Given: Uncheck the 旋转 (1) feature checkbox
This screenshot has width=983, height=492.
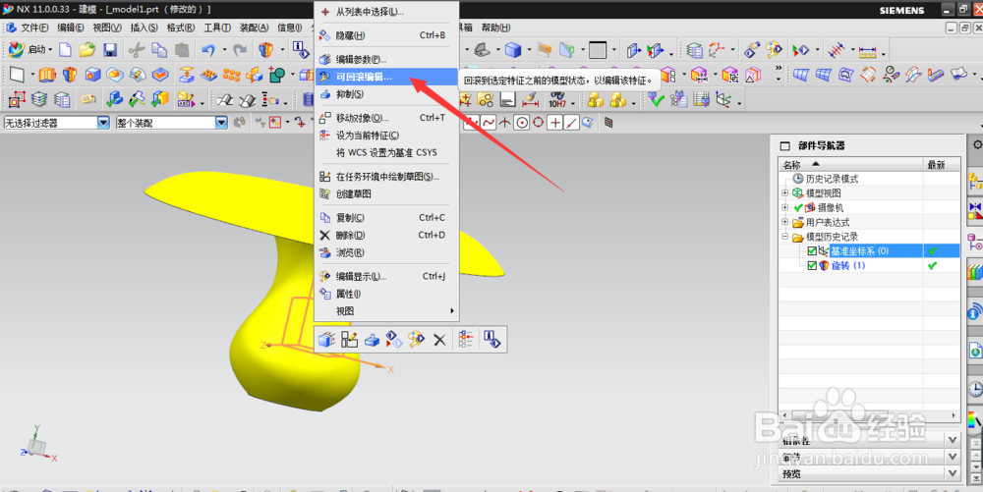Looking at the screenshot, I should tap(812, 265).
